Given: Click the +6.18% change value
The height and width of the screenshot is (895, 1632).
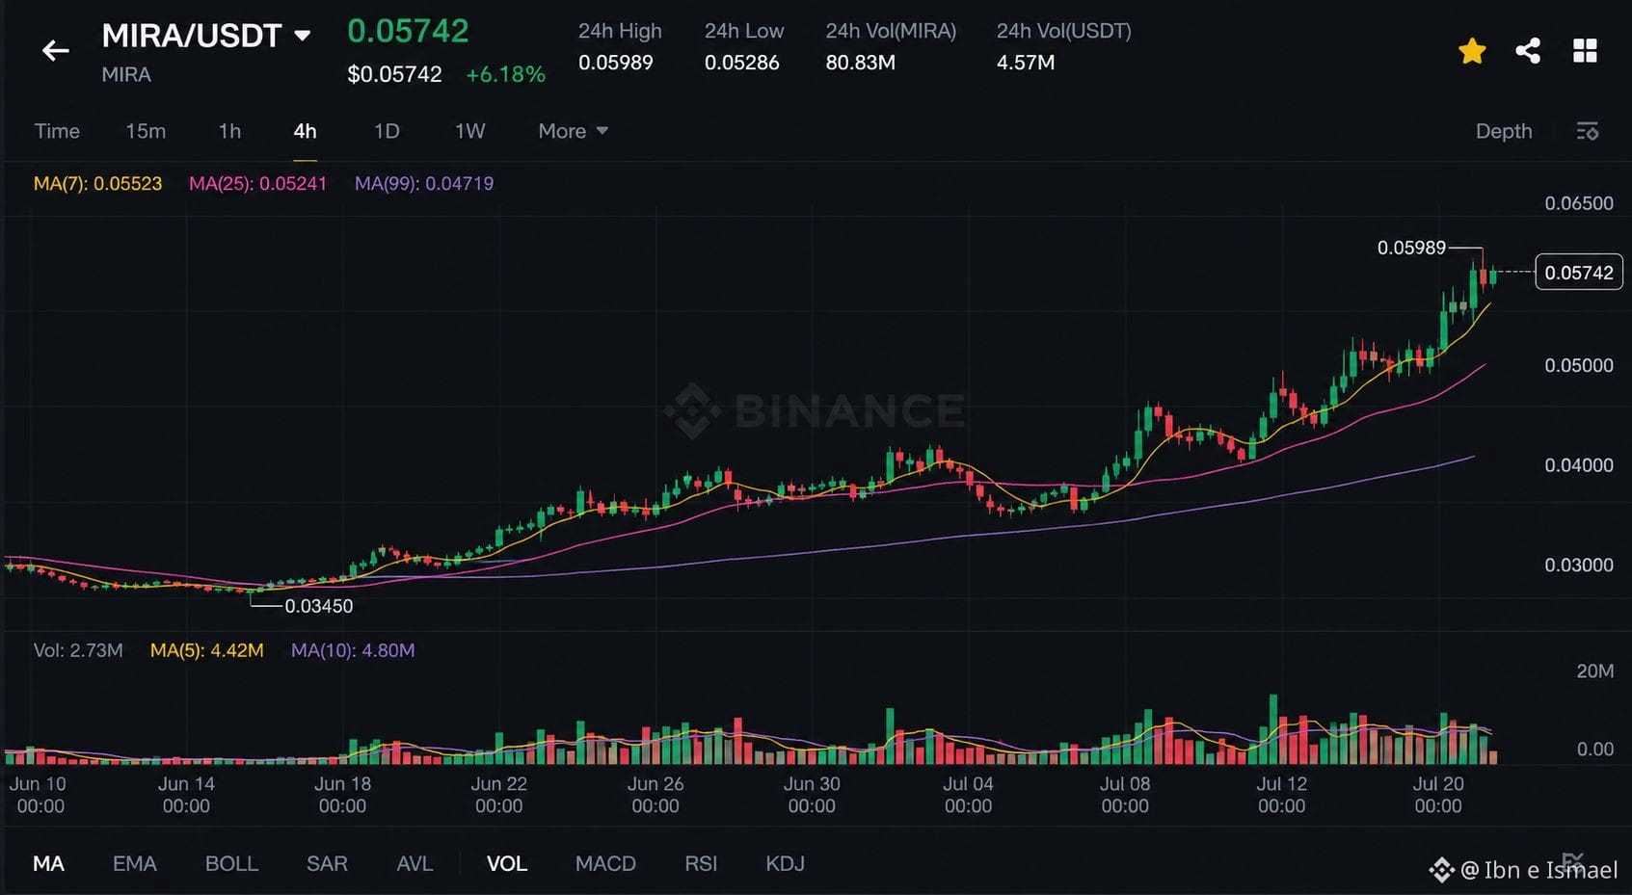Looking at the screenshot, I should [505, 74].
